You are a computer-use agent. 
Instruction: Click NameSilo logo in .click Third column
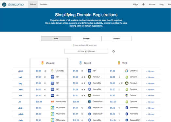click(127, 114)
